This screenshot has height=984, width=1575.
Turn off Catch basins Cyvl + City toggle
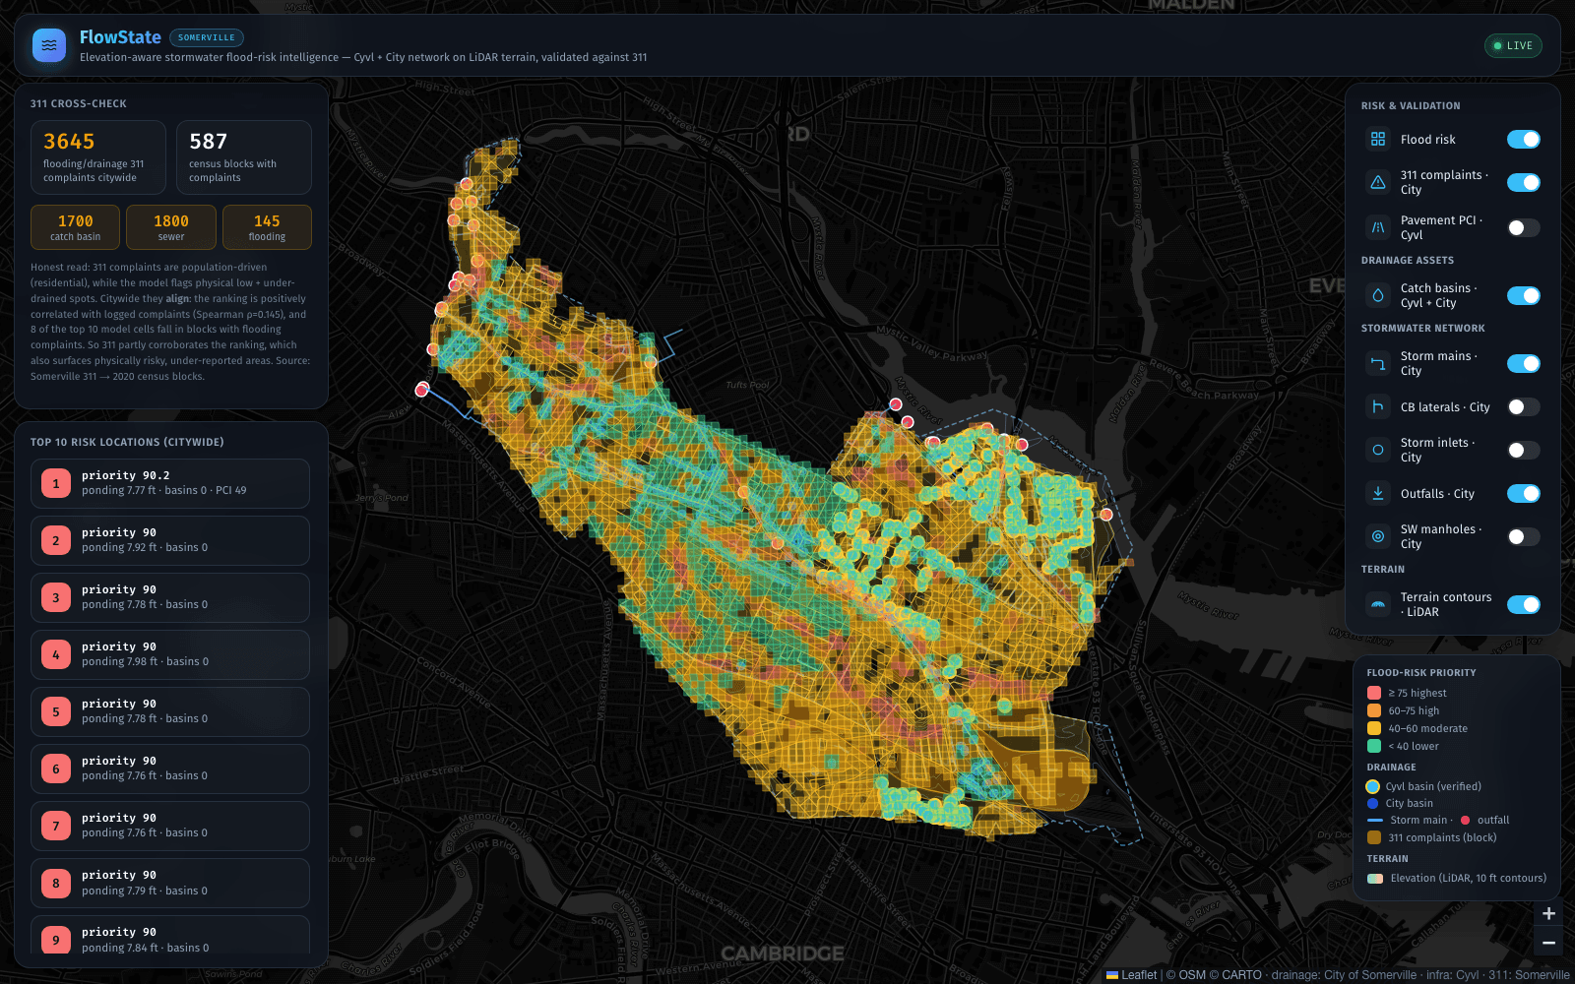coord(1524,295)
